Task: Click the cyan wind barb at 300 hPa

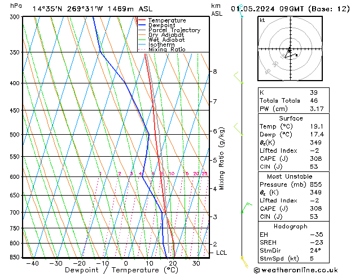Action: tap(240, 11)
